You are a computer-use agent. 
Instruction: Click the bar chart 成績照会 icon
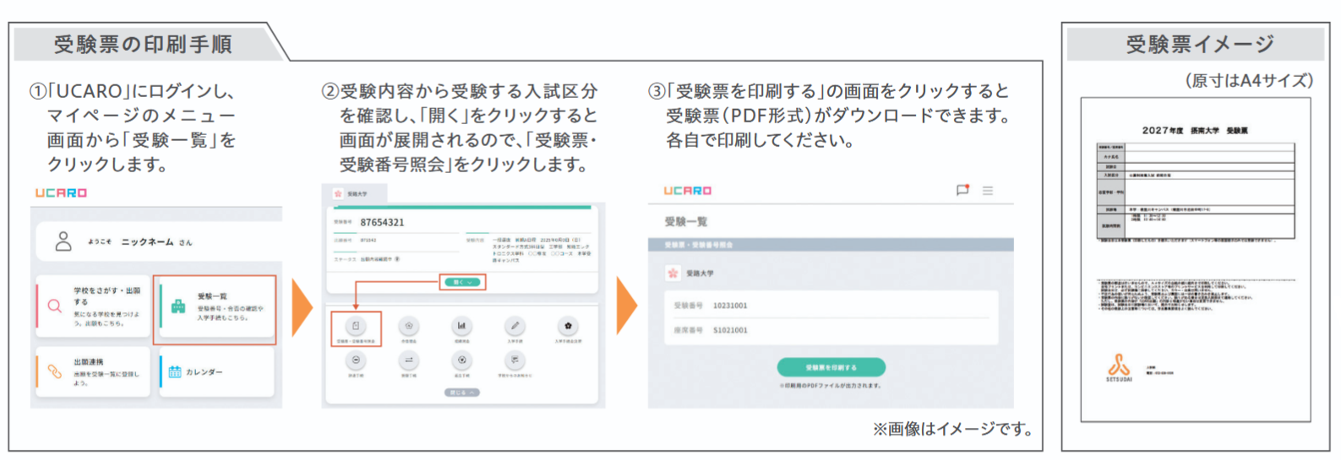[x=461, y=326]
